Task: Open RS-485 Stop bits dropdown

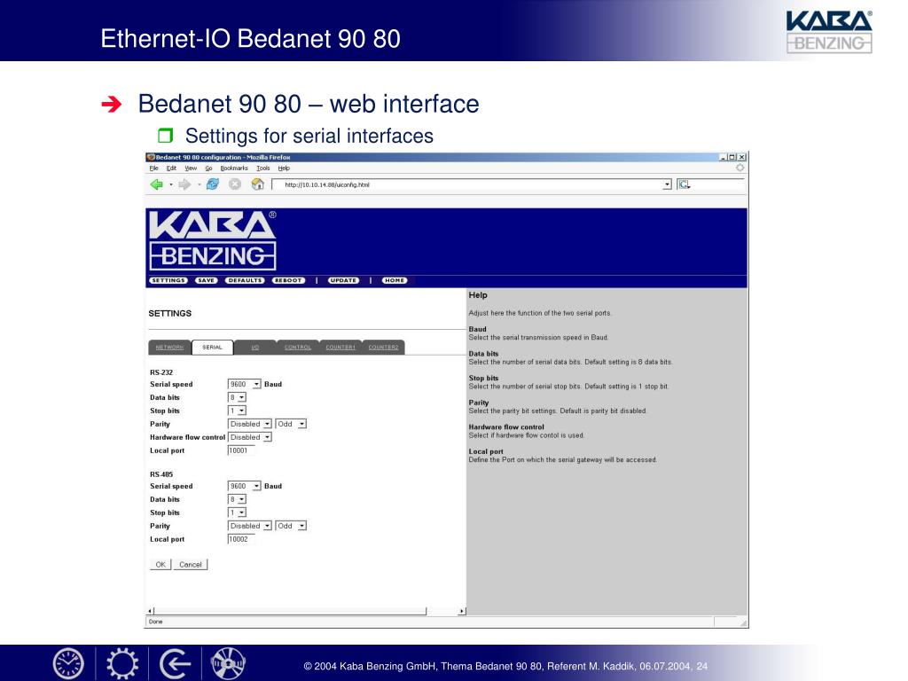Action: click(x=242, y=513)
